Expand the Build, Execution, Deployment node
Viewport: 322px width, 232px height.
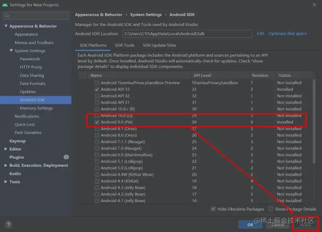(x=6, y=165)
